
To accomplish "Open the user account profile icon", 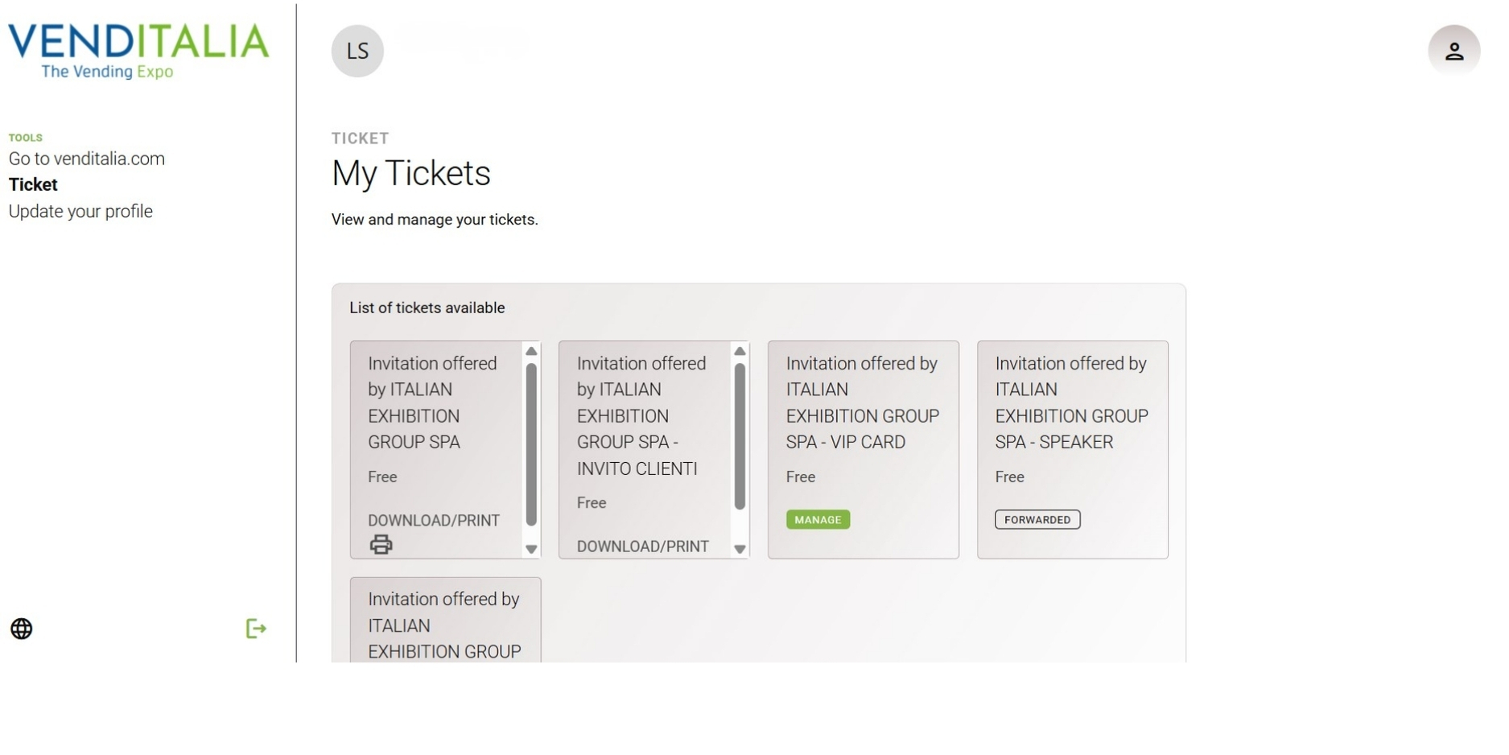I will coord(1453,52).
